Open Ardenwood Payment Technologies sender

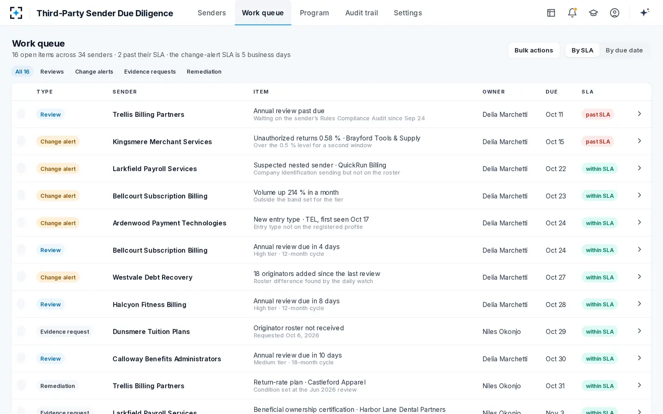pos(169,223)
